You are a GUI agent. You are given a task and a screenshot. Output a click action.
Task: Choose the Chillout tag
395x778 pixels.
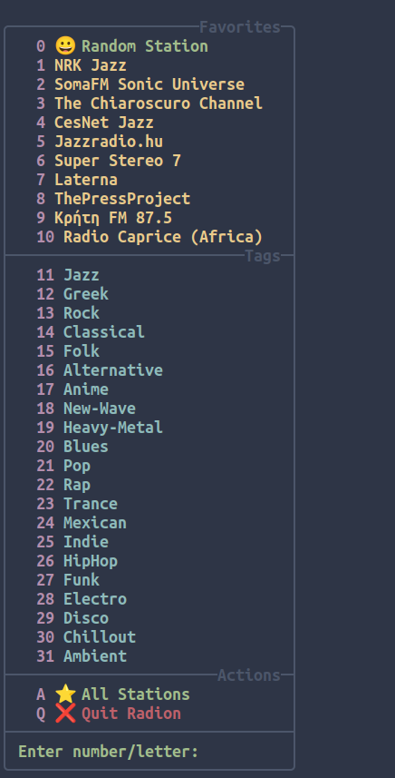(100, 637)
